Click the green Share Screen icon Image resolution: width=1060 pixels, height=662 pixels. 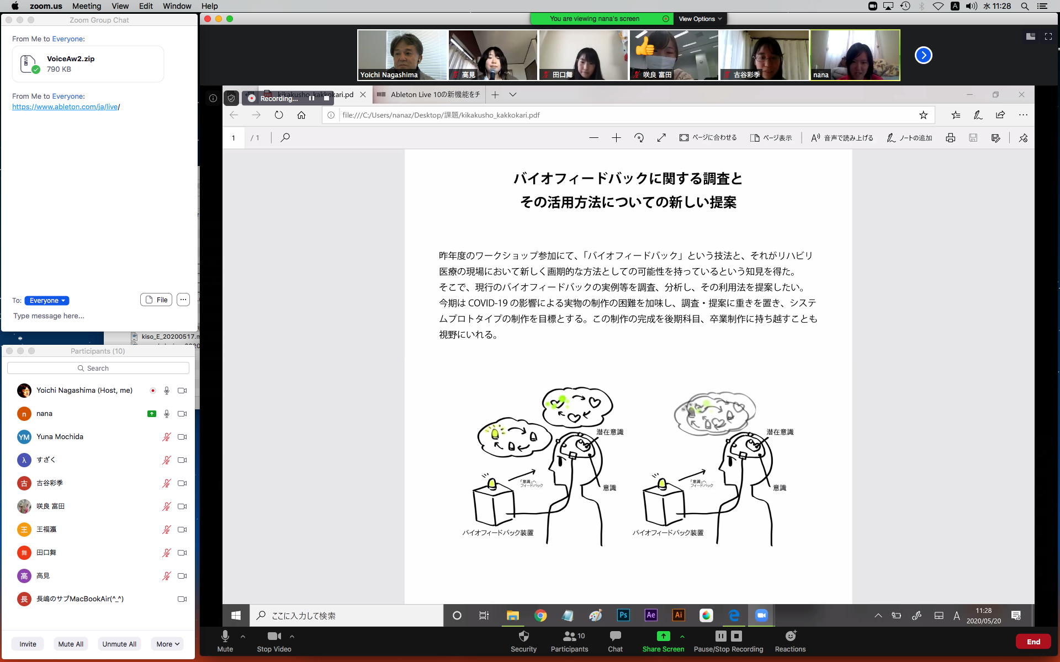[663, 636]
